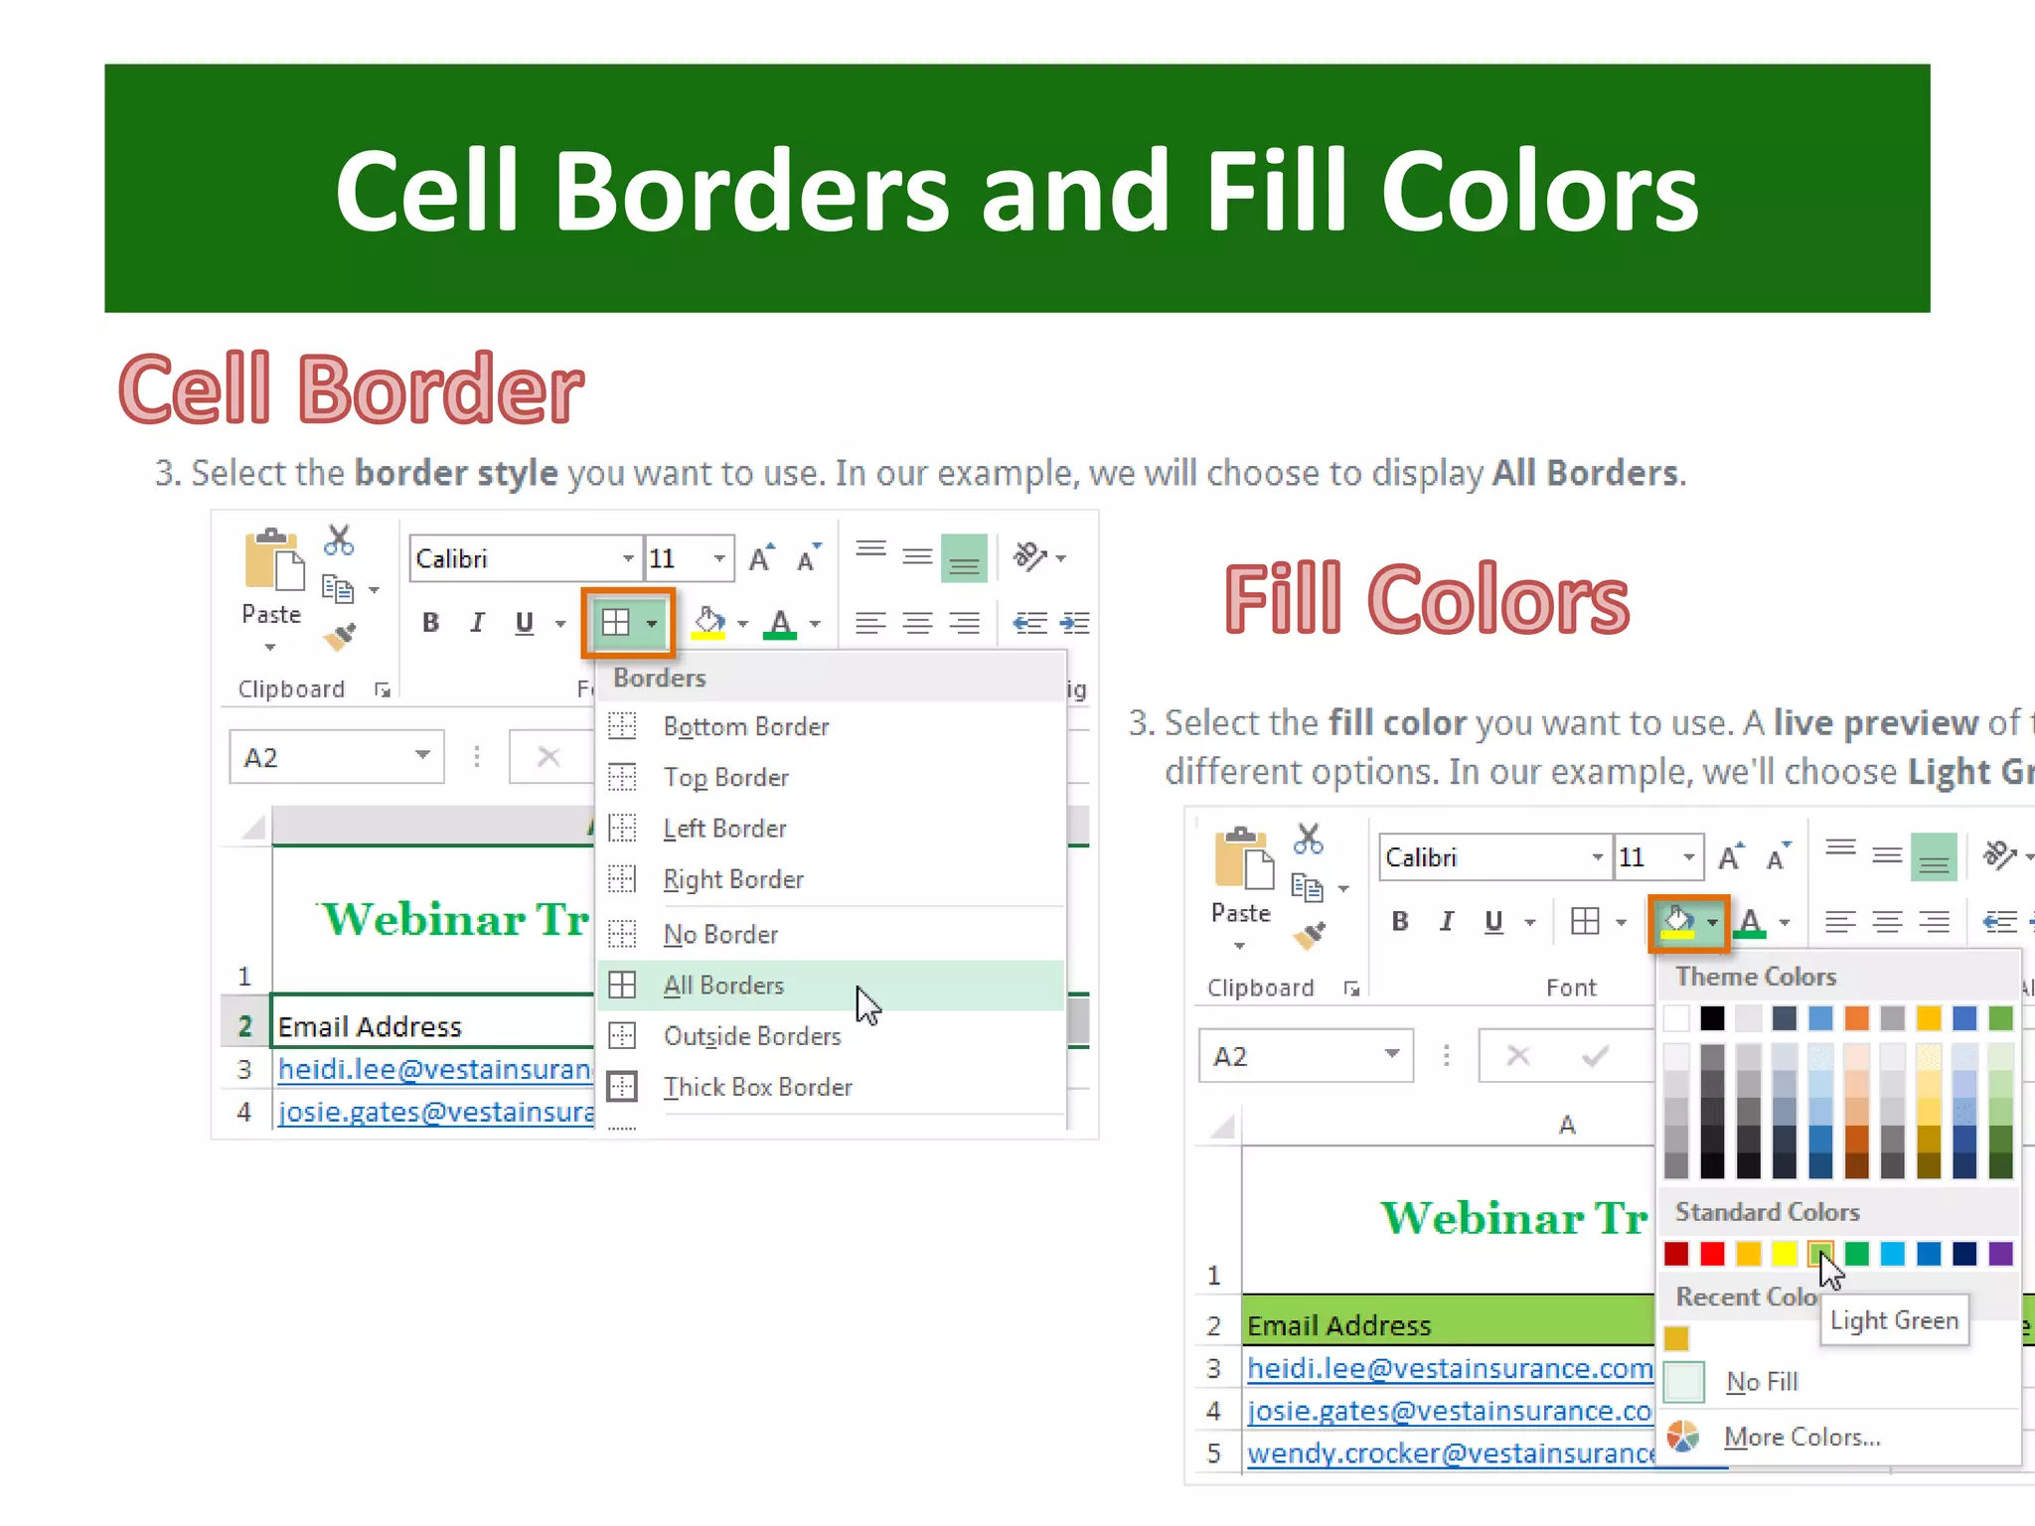This screenshot has height=1526, width=2035.
Task: Click the Font Color icon in left ribbon
Action: pos(781,624)
